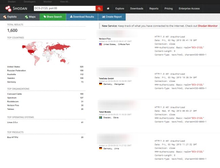The width and height of the screenshot is (220, 168).
Task: Filter by Sweden in top countries
Action: (11, 78)
